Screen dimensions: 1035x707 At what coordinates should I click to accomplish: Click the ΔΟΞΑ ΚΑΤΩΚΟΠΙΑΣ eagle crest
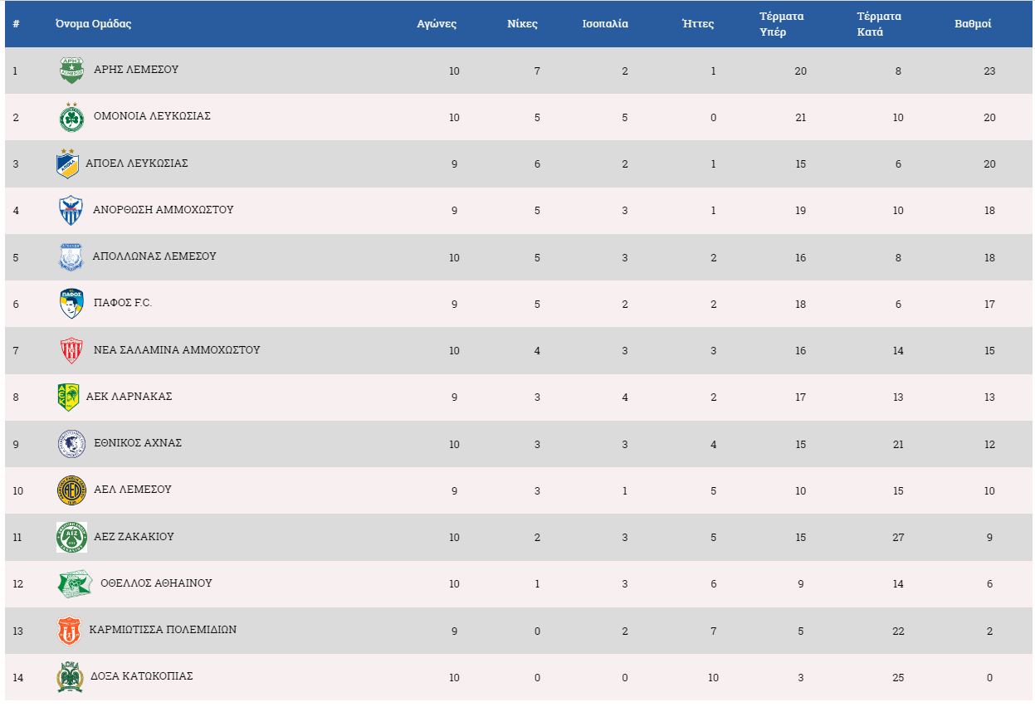pyautogui.click(x=70, y=677)
